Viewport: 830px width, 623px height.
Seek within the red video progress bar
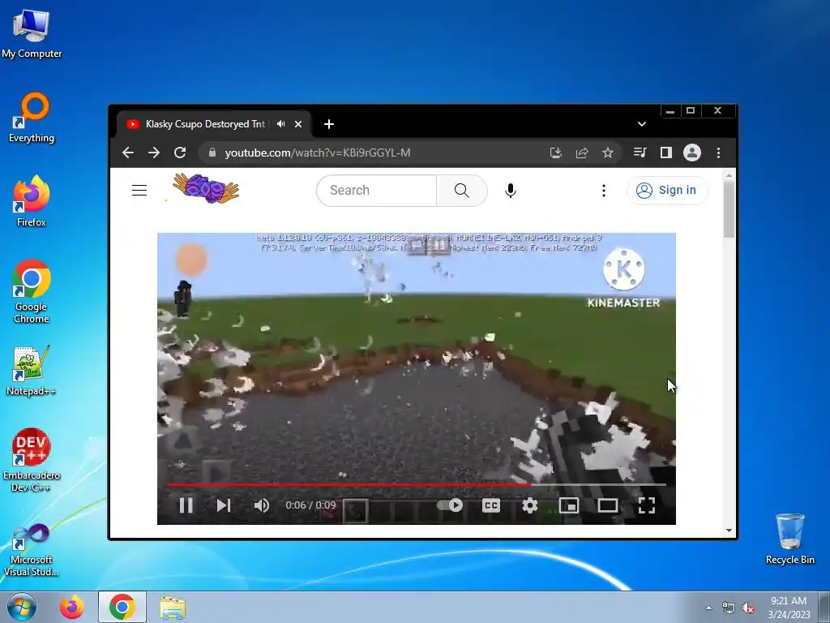[x=416, y=485]
